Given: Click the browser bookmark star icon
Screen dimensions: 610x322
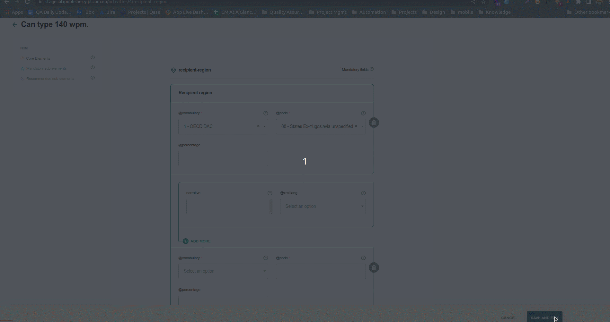Looking at the screenshot, I should pos(483,2).
